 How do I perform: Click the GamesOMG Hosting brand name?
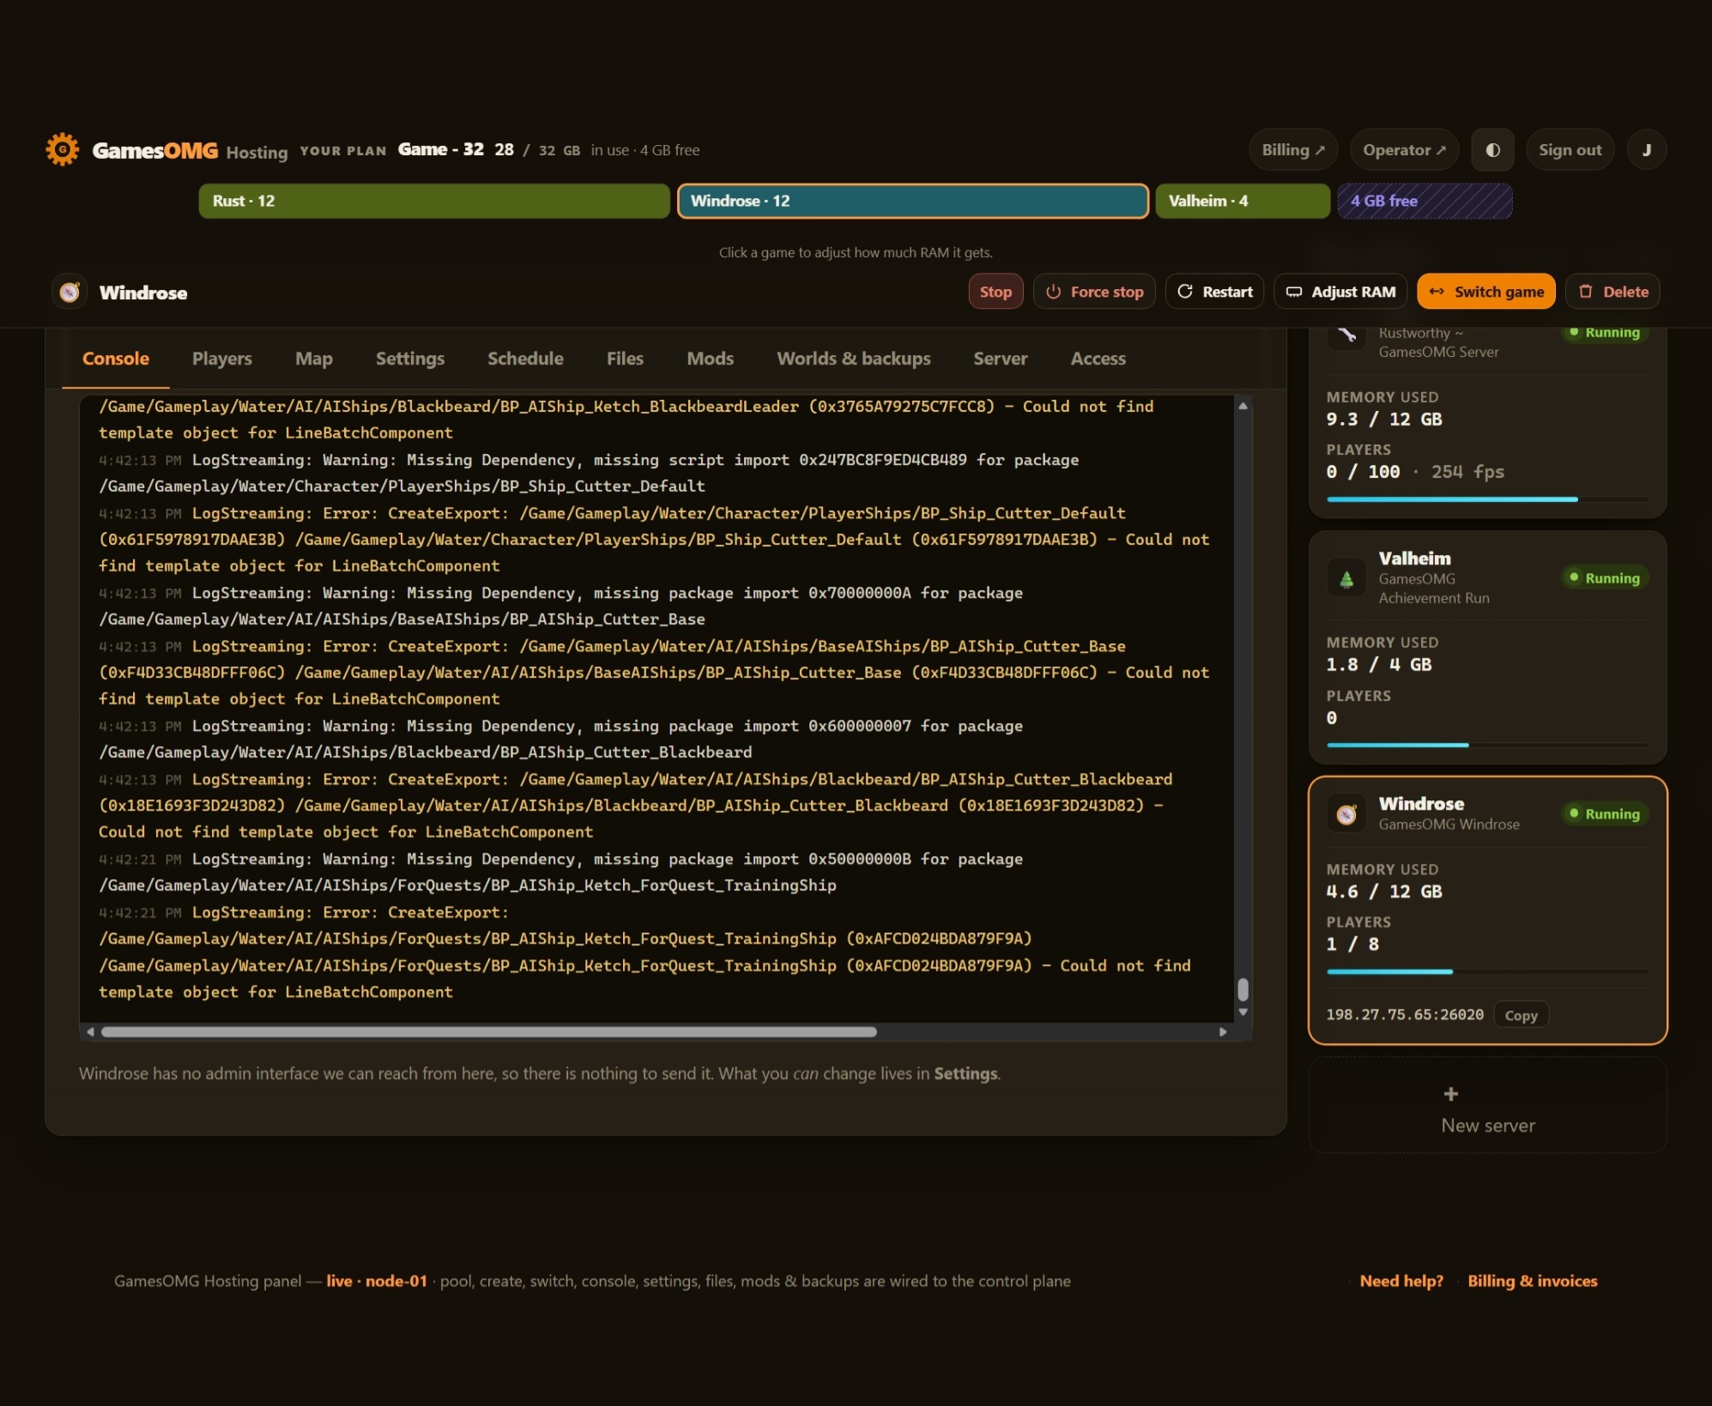[190, 151]
